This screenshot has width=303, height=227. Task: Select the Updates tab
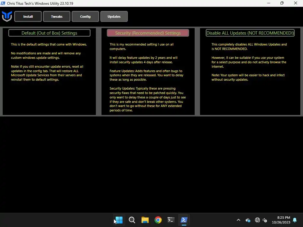114,17
